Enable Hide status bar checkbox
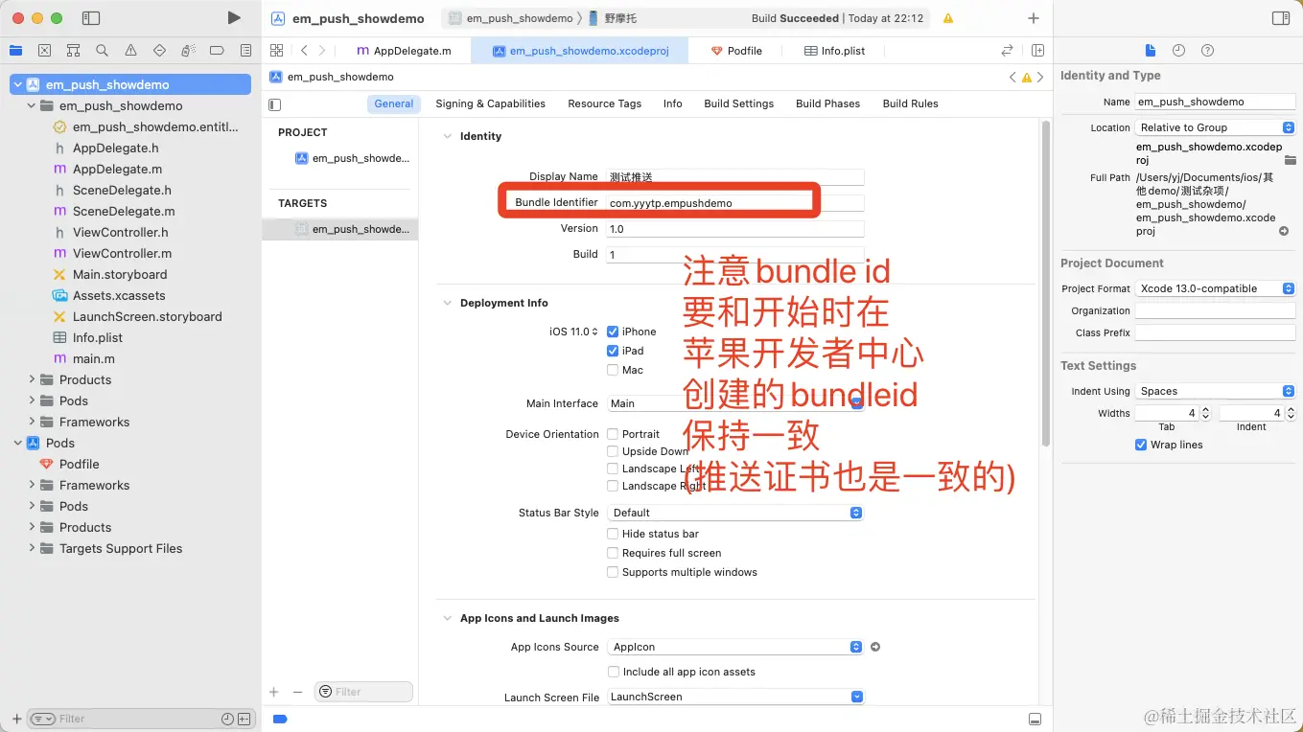Image resolution: width=1303 pixels, height=732 pixels. pyautogui.click(x=613, y=534)
